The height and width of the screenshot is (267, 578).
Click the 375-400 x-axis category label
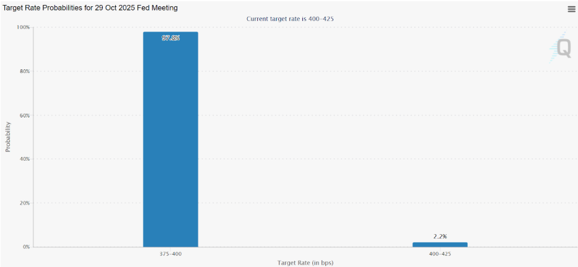pos(170,254)
